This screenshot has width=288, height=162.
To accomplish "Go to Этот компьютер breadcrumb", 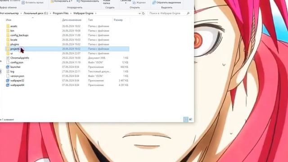I will coord(9,13).
